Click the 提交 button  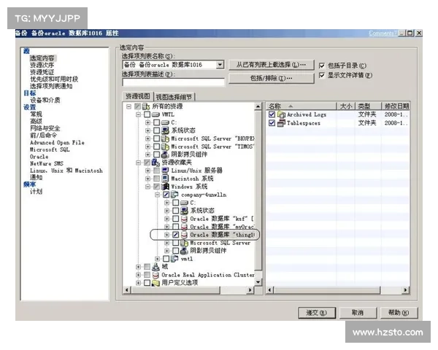317,313
